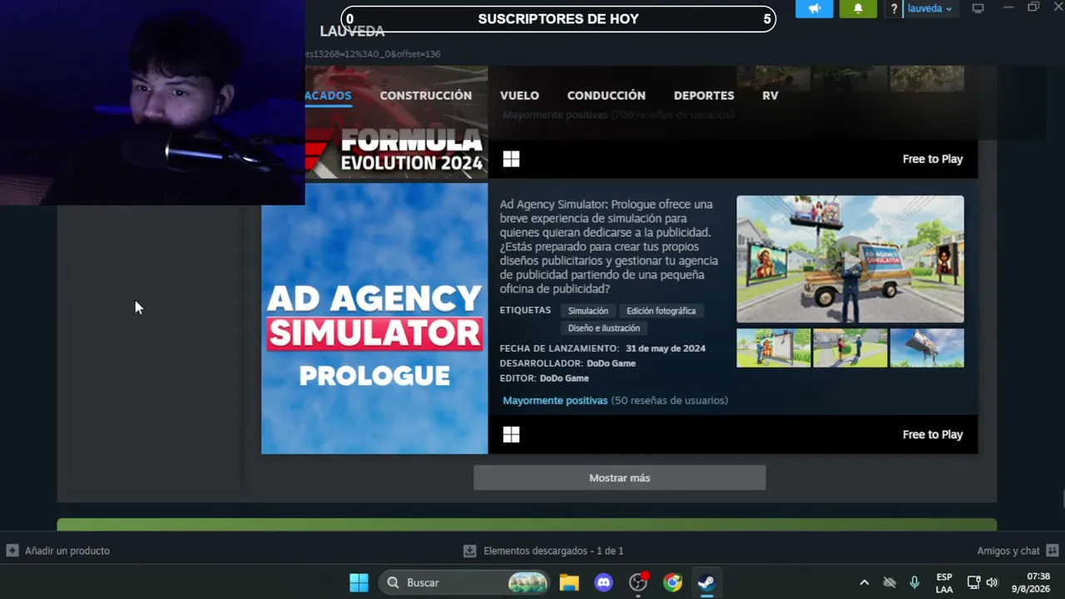Click the crossed-out cloud tray icon
The width and height of the screenshot is (1065, 599).
click(889, 582)
